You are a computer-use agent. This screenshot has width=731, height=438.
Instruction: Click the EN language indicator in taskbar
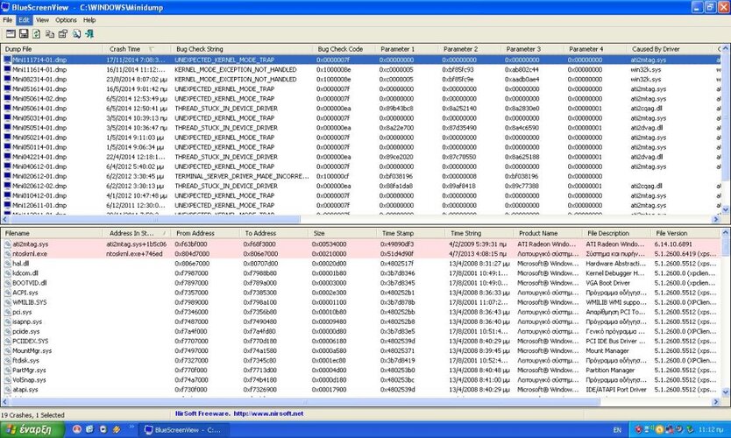click(617, 429)
